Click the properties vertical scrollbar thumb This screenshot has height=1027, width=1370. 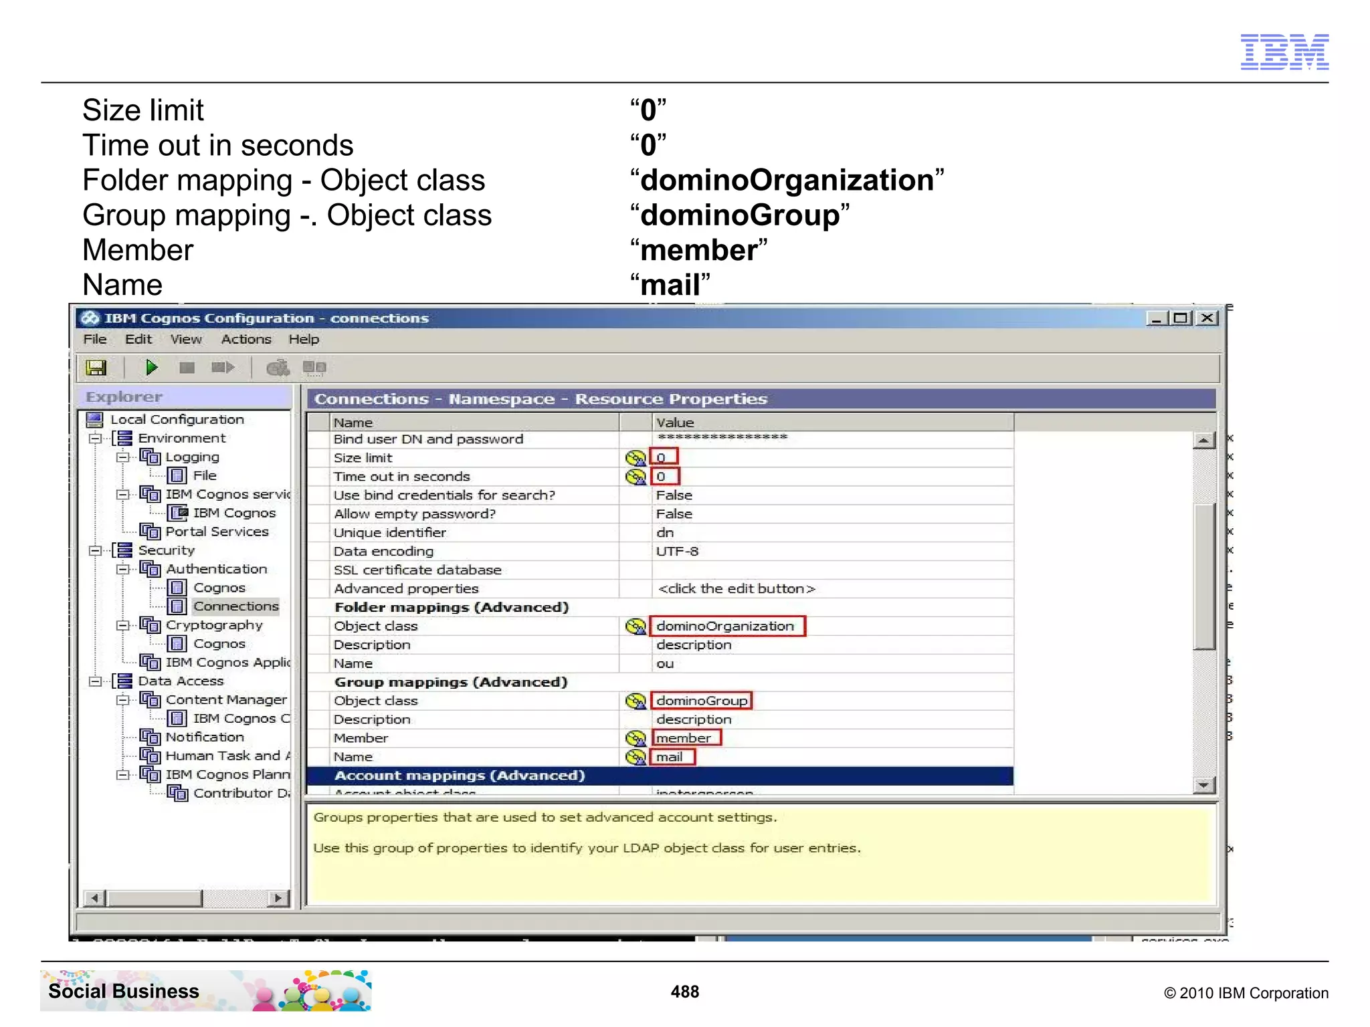tap(1203, 576)
